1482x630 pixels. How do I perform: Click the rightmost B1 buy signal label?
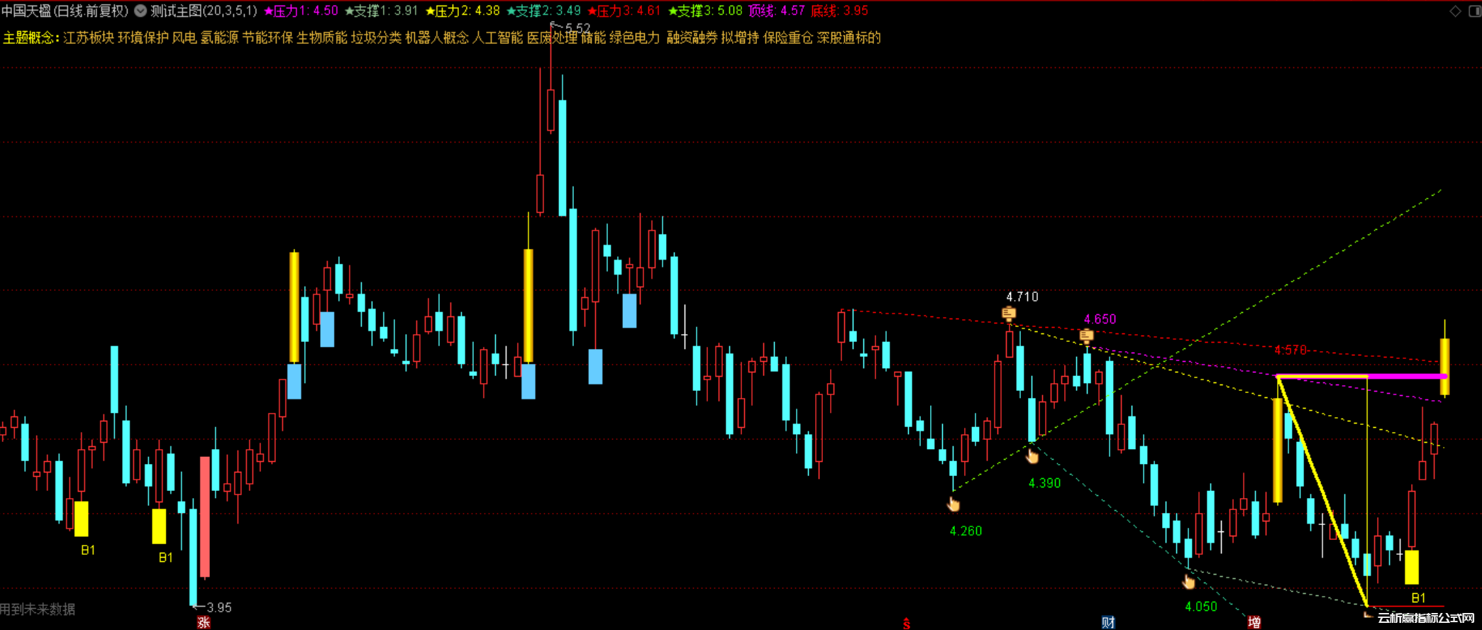coord(1418,597)
